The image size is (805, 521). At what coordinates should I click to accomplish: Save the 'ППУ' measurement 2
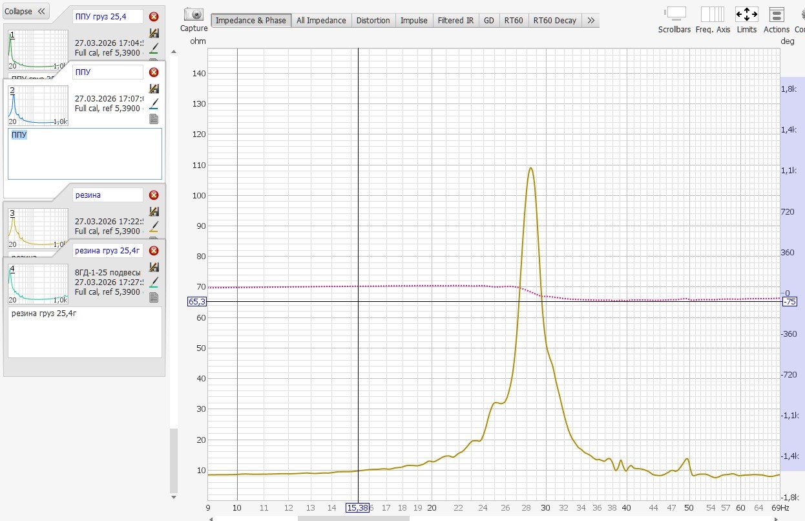coord(154,89)
